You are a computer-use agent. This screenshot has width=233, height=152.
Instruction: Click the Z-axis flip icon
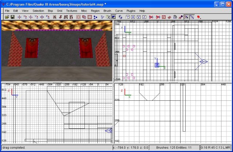click(42, 17)
